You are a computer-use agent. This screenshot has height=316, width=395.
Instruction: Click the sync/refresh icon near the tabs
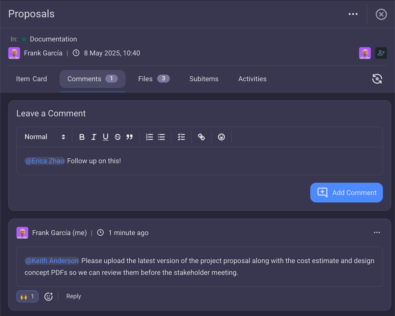377,79
